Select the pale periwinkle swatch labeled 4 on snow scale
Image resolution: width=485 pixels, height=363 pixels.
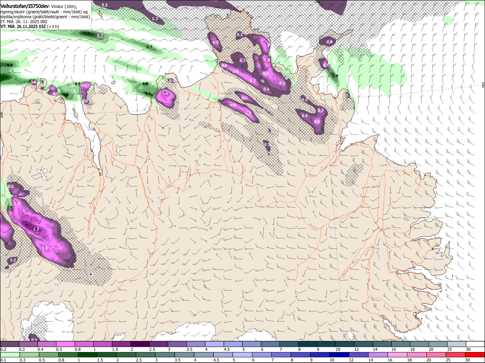pyautogui.click(x=214, y=344)
